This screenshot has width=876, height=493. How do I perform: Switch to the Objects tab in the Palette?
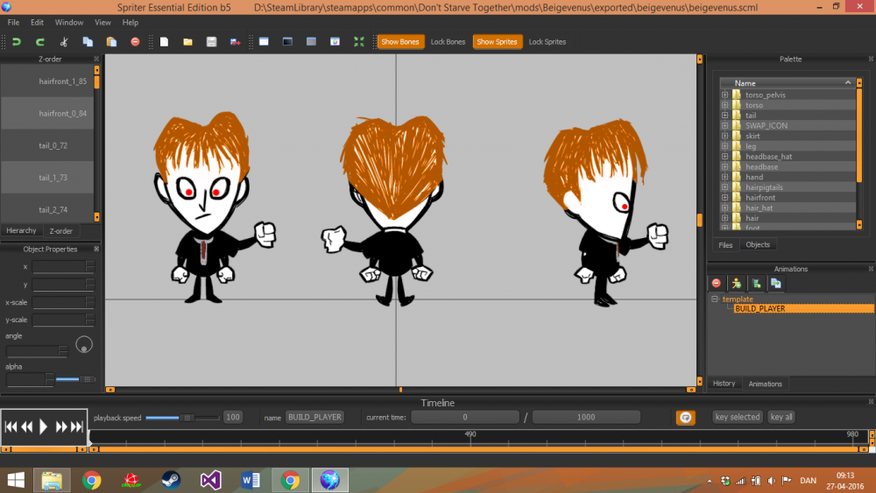tap(758, 244)
